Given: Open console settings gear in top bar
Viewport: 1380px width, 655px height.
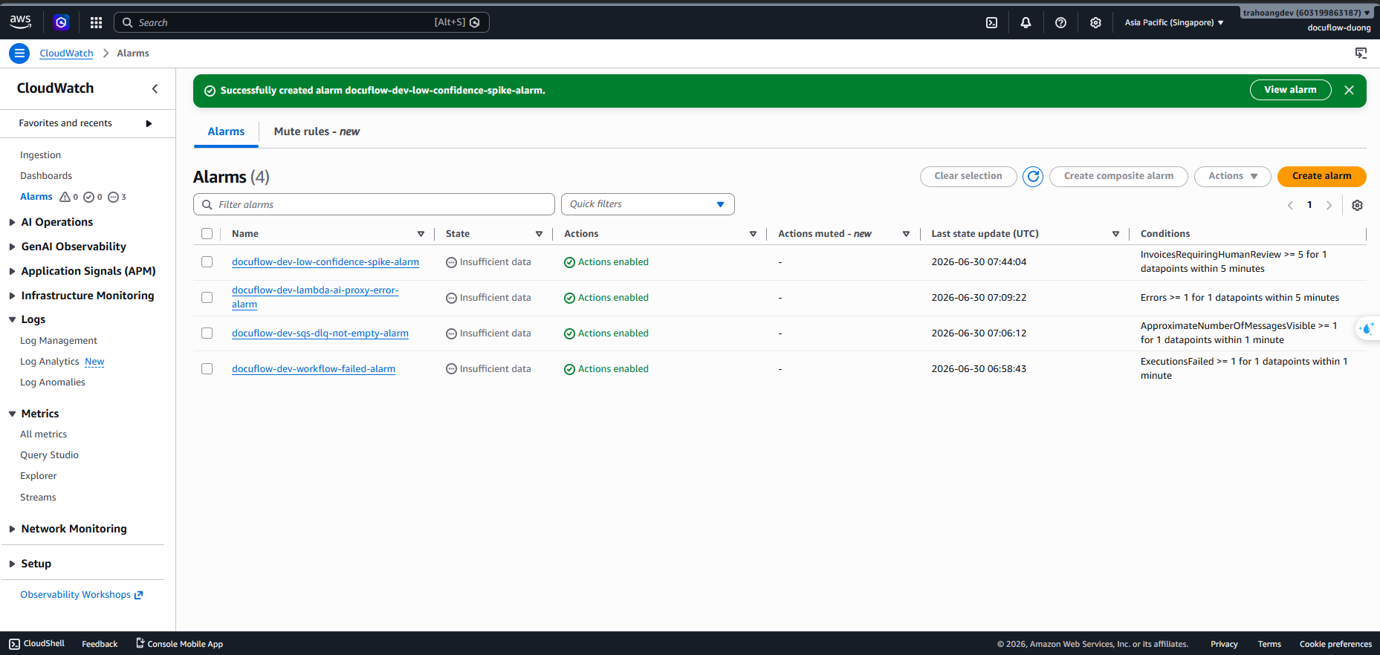Looking at the screenshot, I should (1095, 22).
